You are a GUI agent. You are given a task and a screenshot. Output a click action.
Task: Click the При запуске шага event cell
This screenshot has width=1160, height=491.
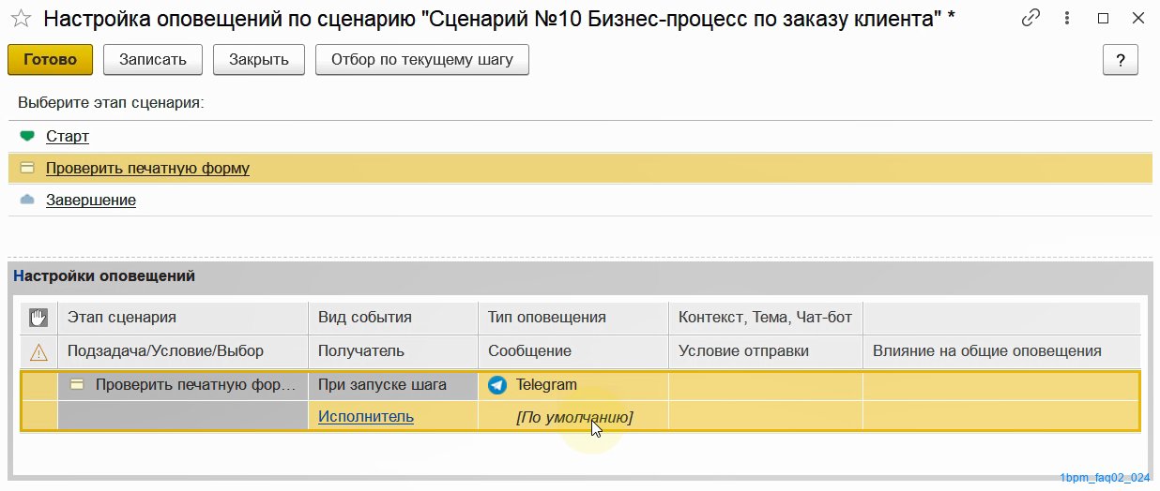point(382,385)
